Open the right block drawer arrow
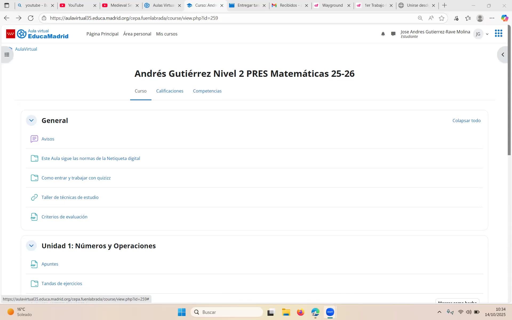The image size is (512, 320). (503, 55)
